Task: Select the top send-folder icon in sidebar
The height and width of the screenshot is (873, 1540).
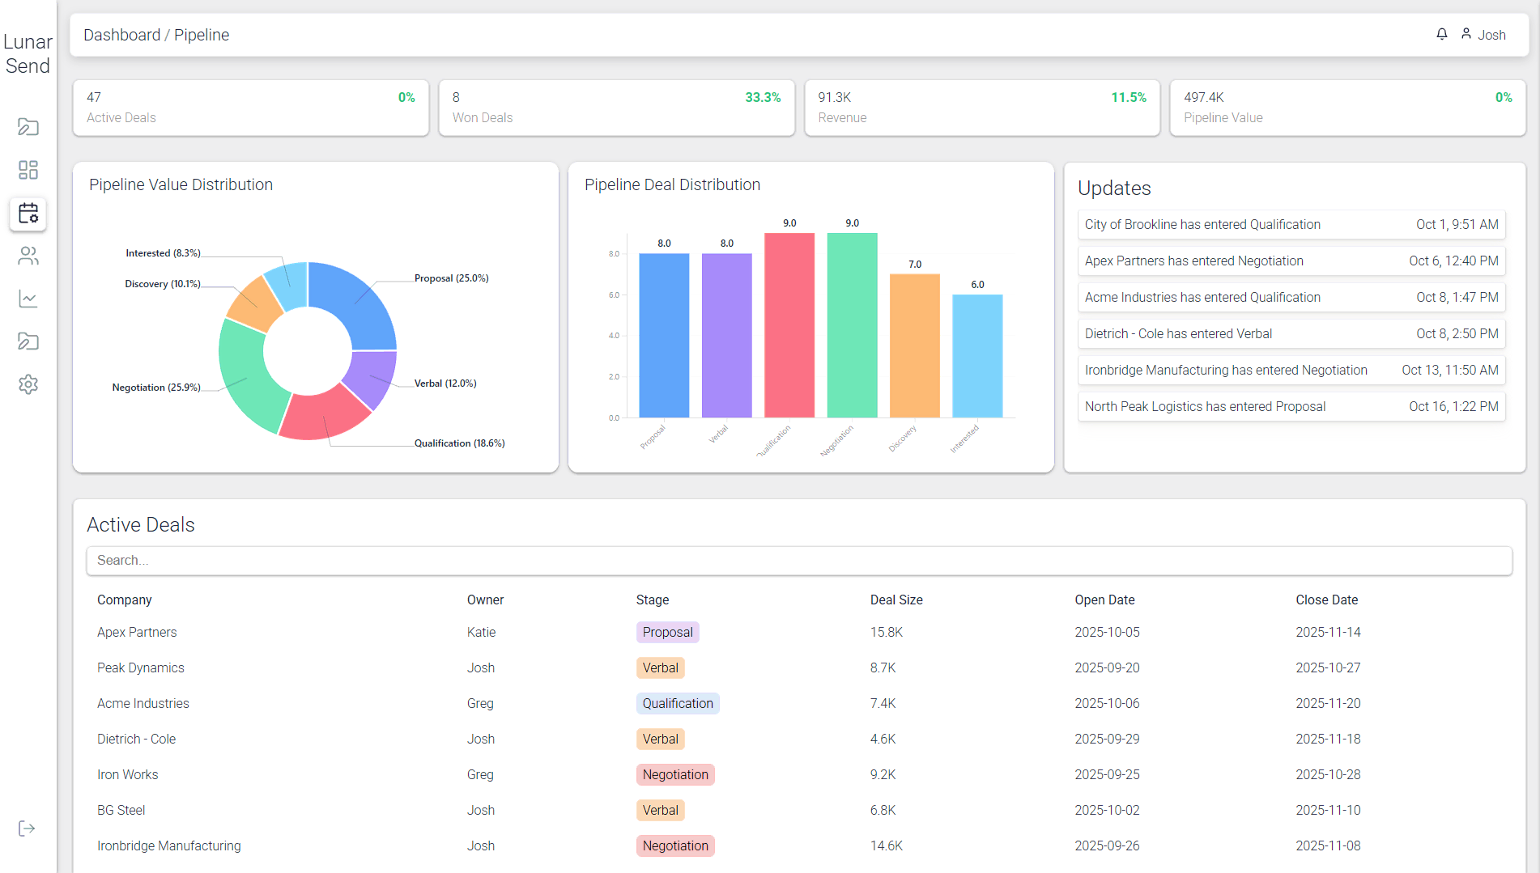Action: 28,127
